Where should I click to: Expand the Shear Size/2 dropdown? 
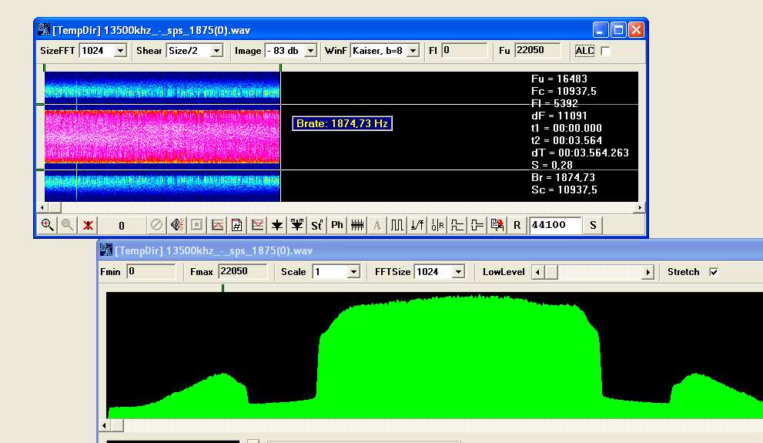[x=216, y=51]
